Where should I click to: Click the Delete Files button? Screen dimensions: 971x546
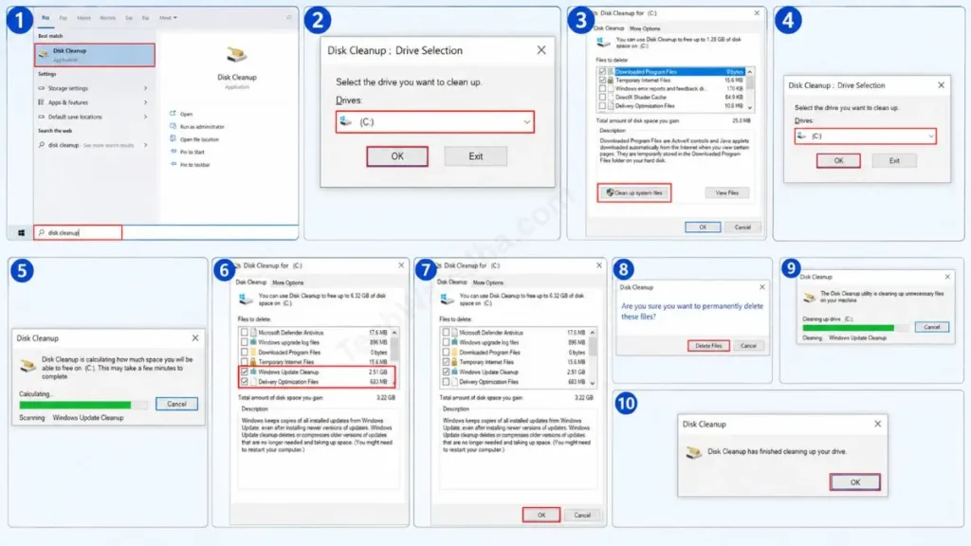pos(707,346)
